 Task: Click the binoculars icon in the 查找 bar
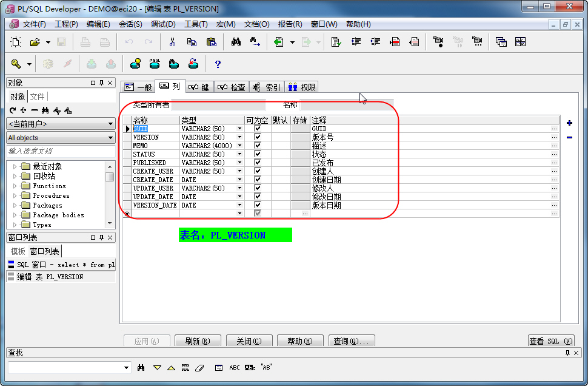click(x=141, y=368)
